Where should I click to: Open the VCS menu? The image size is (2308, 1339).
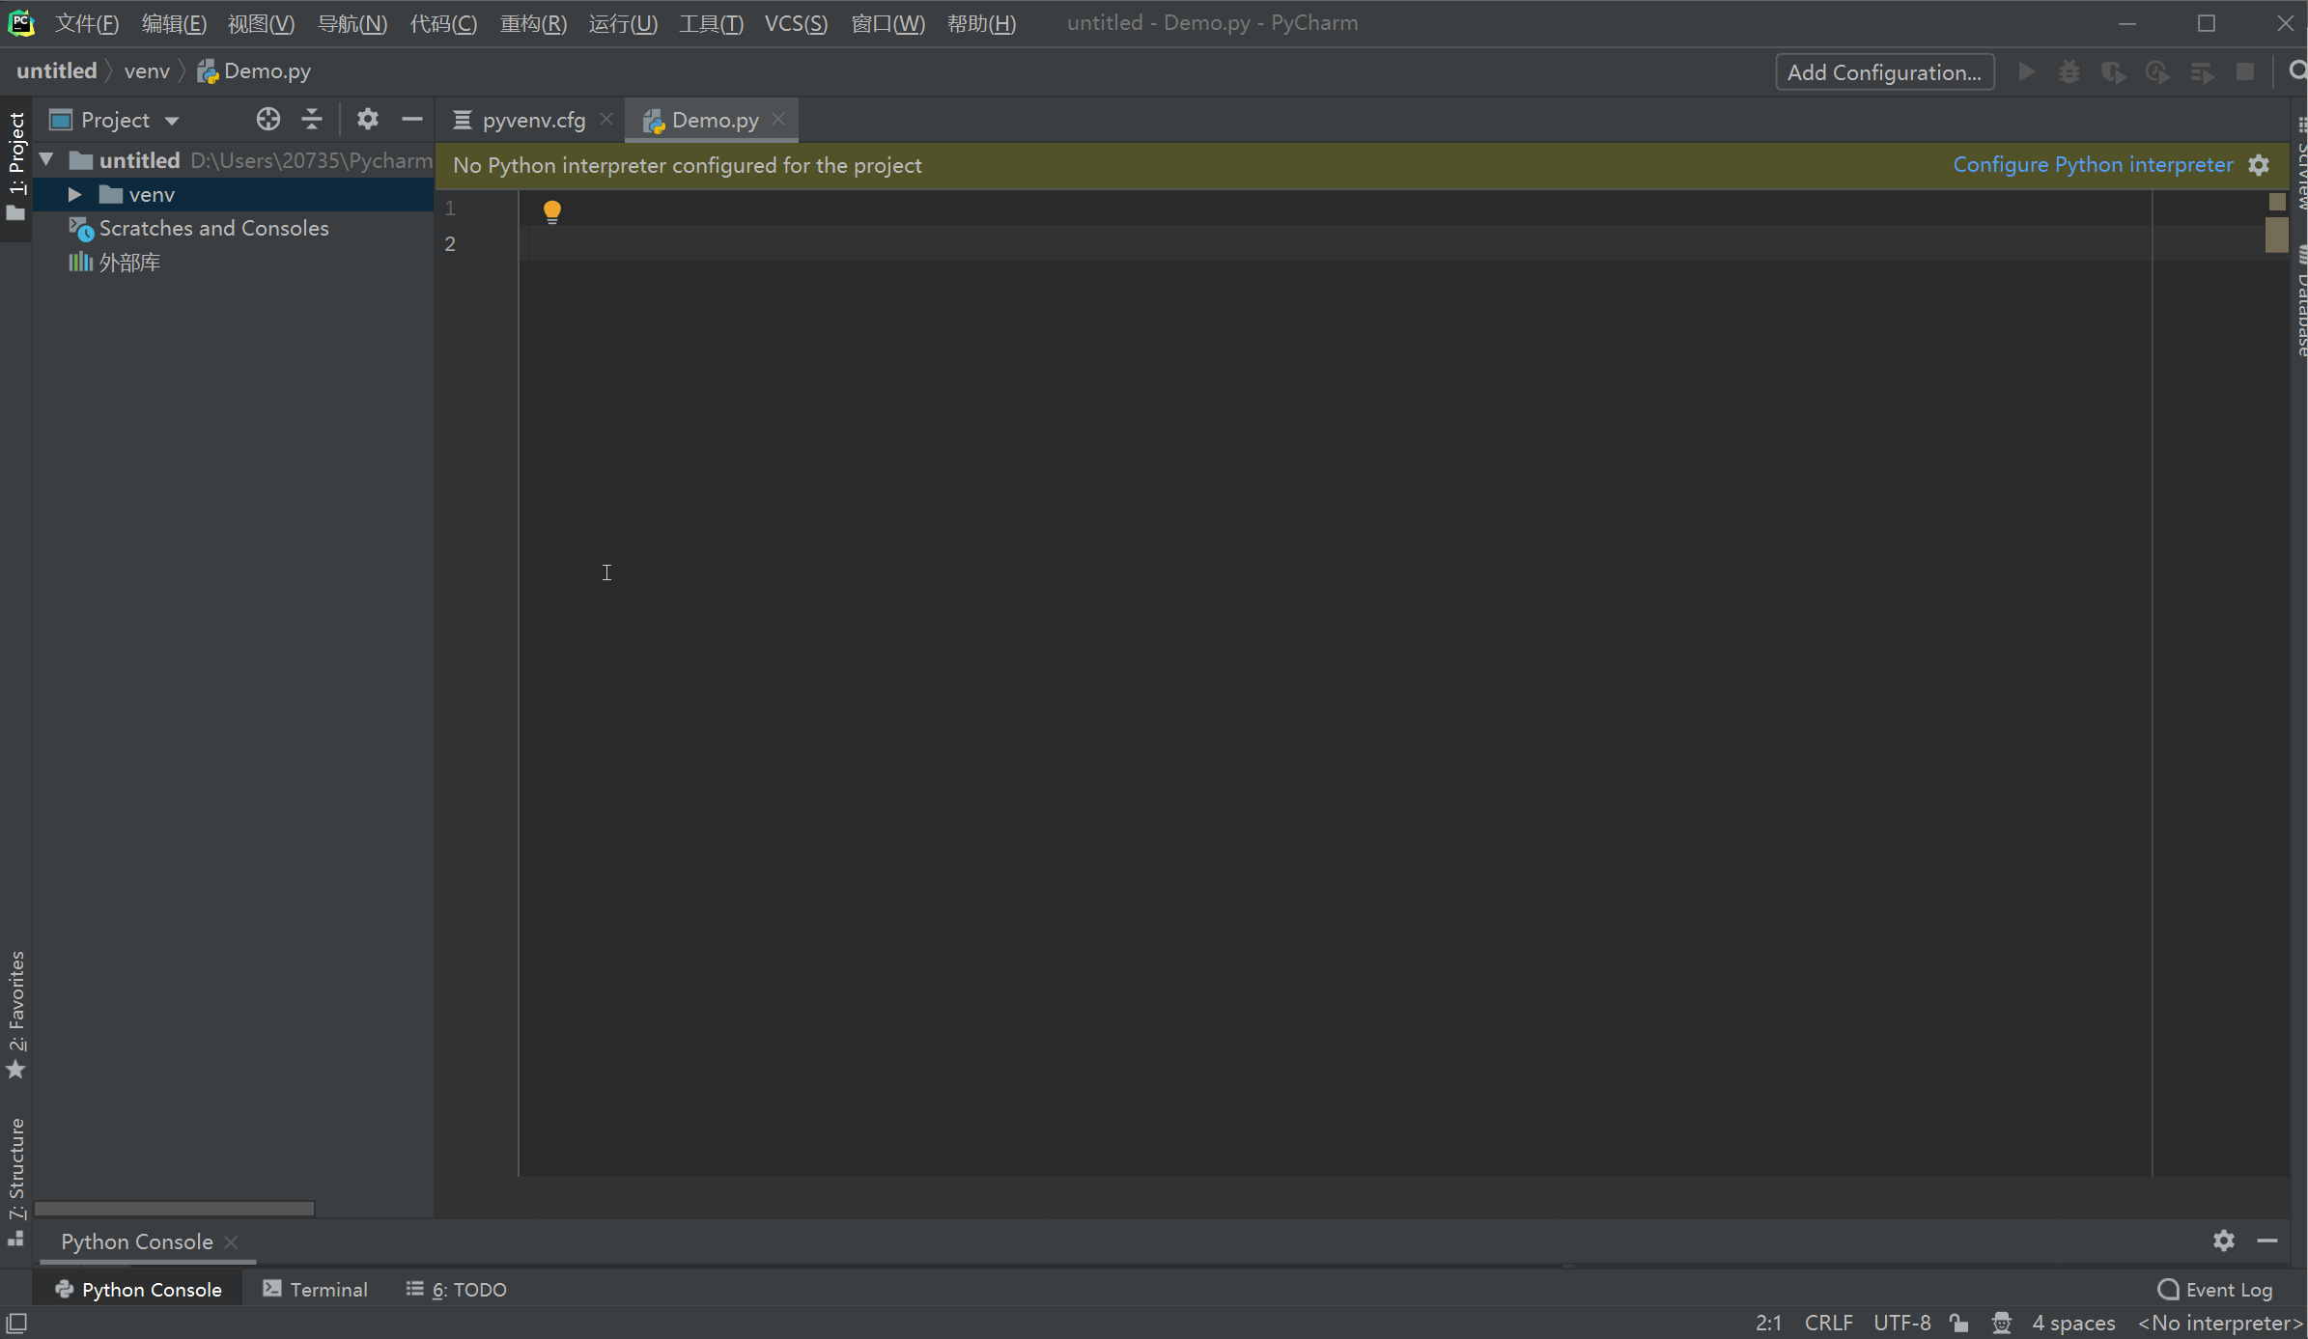pos(795,23)
